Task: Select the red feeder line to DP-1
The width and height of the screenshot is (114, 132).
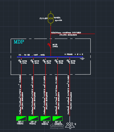Action: coord(21,90)
